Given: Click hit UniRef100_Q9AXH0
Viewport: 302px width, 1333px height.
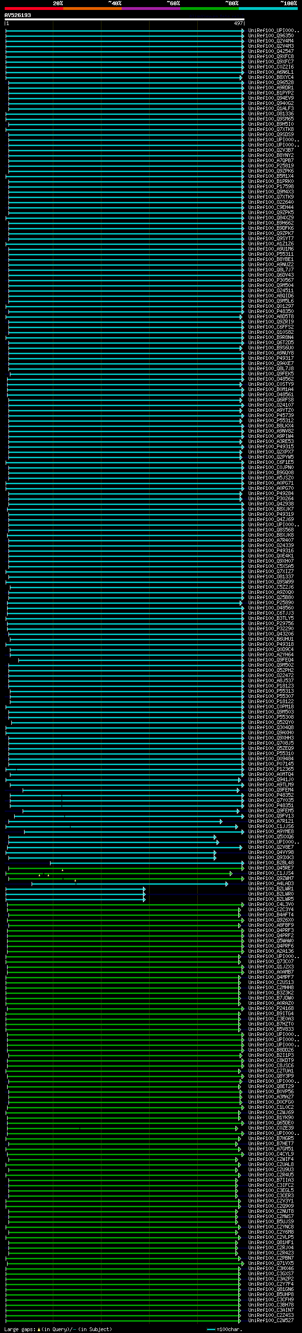Looking at the screenshot, I should point(270,733).
